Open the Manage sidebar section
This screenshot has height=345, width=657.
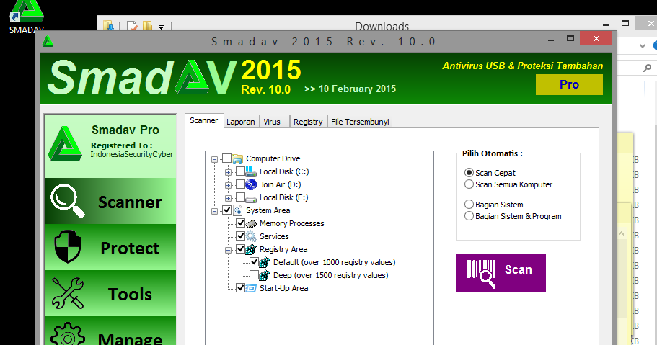click(110, 331)
